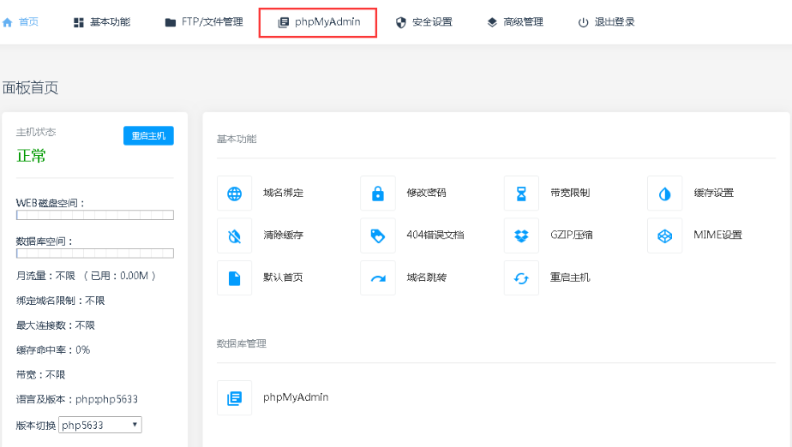Go to 首页 in the navigation

tap(28, 21)
